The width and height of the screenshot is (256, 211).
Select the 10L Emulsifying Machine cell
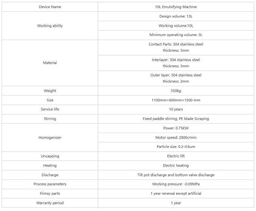click(x=176, y=7)
